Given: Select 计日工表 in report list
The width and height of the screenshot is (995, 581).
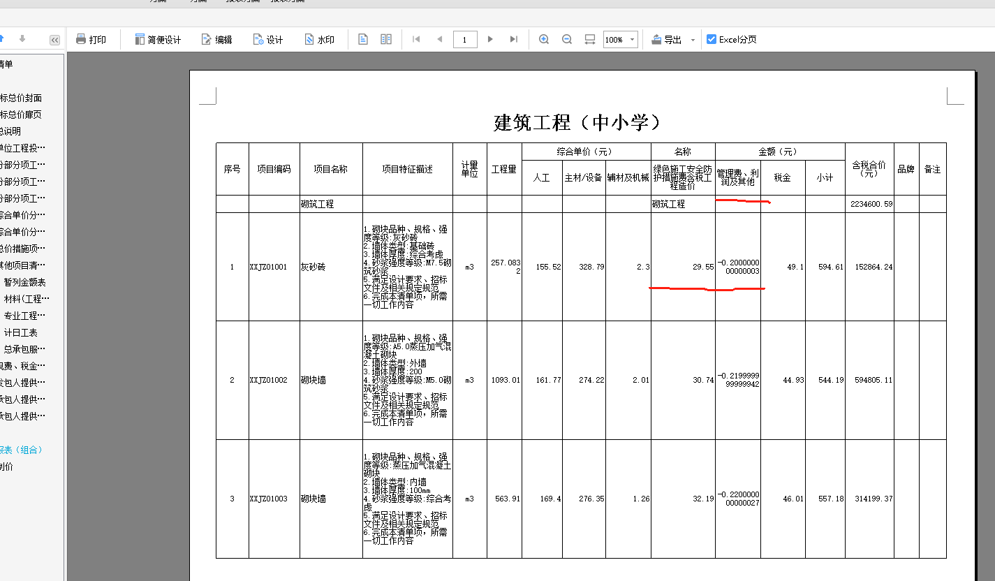Looking at the screenshot, I should pyautogui.click(x=20, y=332).
